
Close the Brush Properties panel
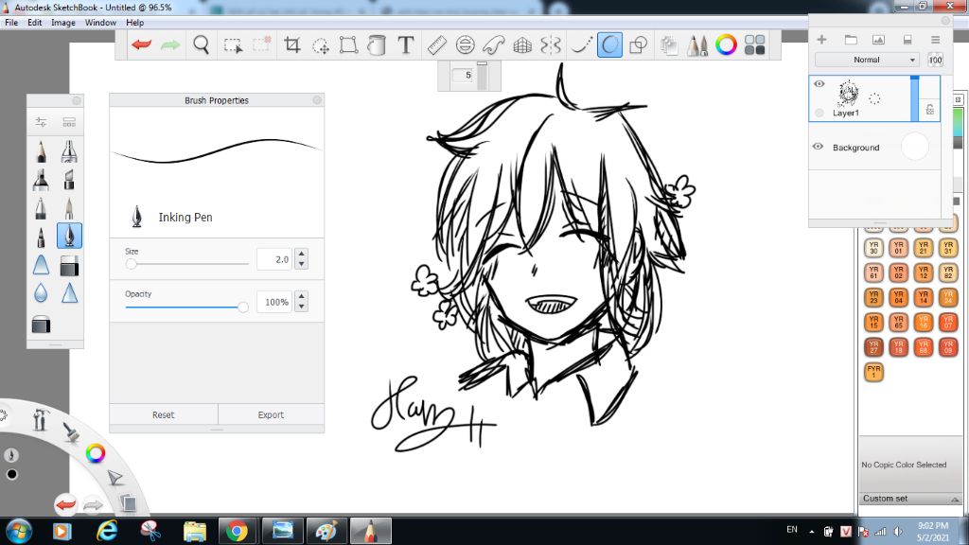[317, 100]
